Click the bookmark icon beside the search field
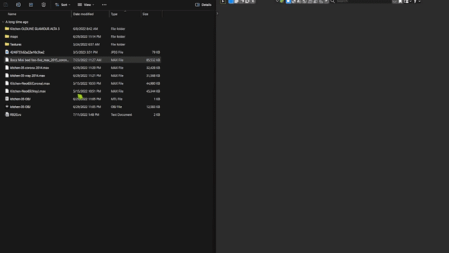The image size is (449, 253). [x=400, y=2]
